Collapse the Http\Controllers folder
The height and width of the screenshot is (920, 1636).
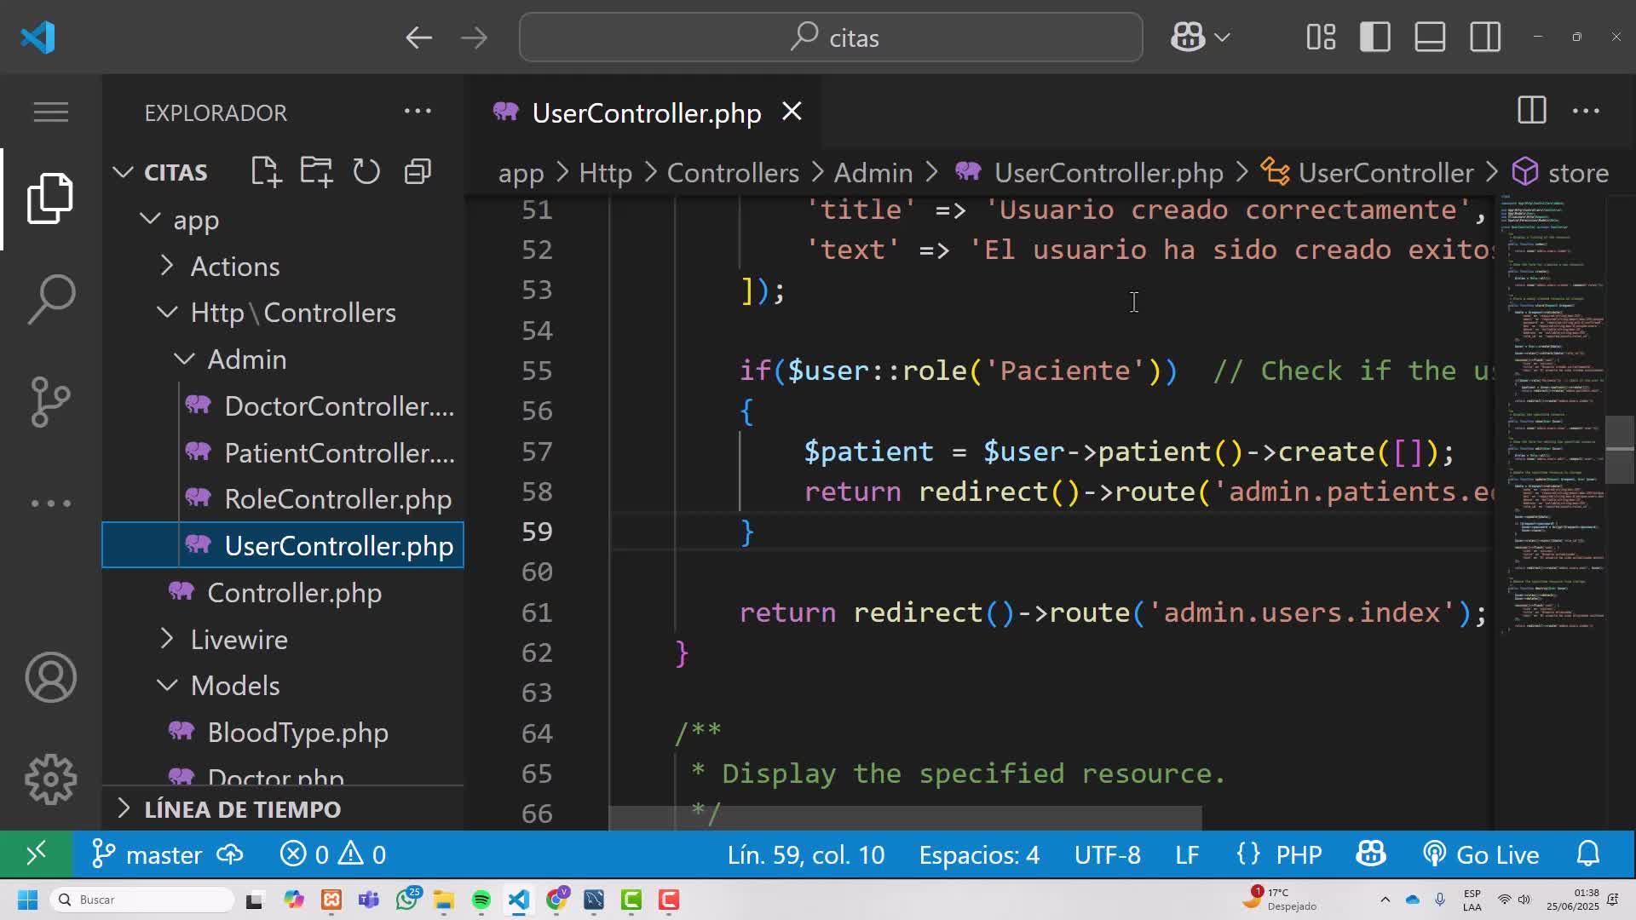pos(167,313)
